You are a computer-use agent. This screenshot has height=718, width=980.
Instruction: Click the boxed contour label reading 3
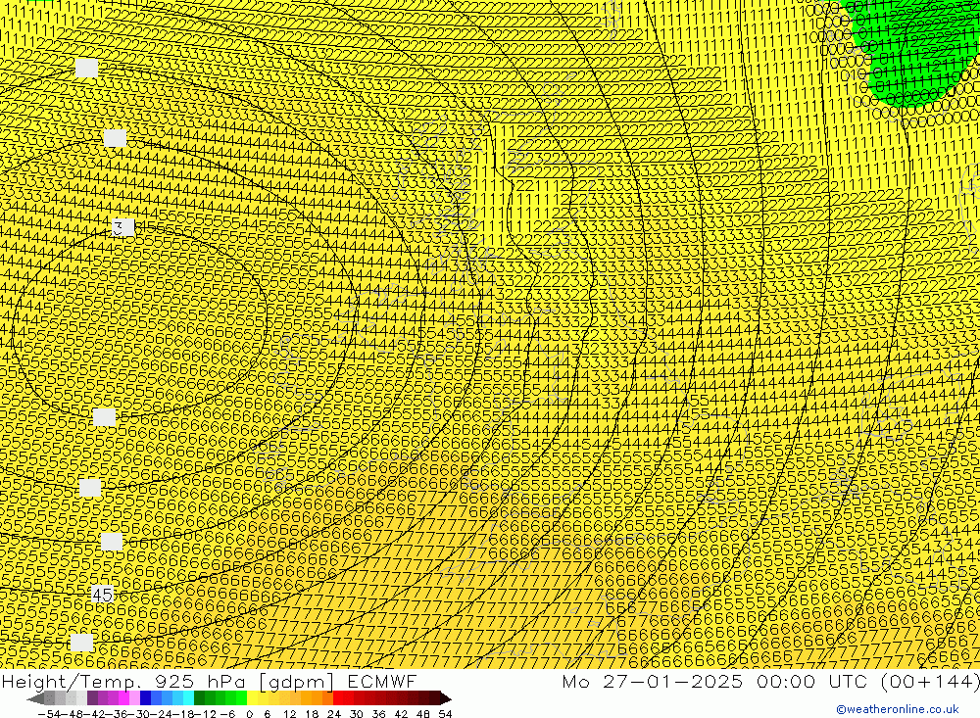click(119, 227)
